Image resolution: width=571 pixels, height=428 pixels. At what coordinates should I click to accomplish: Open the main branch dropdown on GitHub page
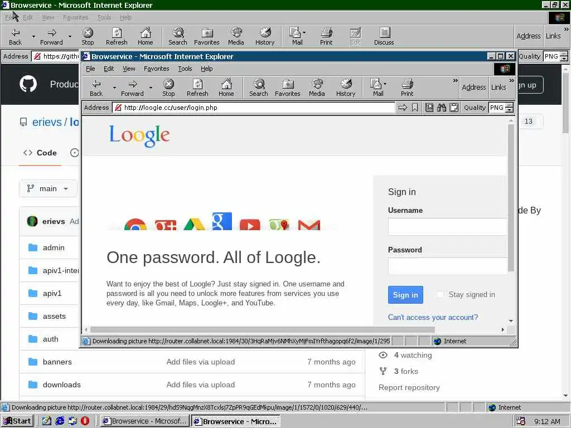tap(48, 188)
